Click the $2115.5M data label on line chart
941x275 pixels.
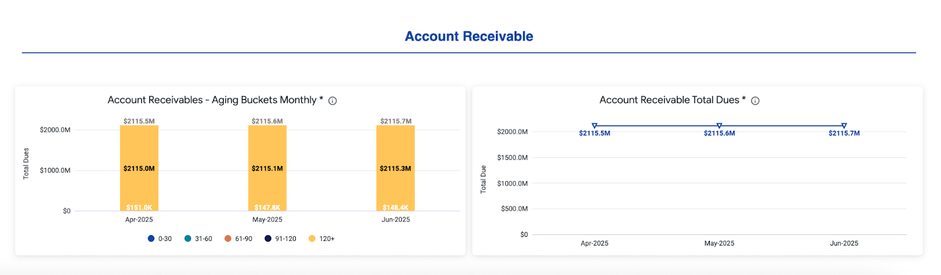click(595, 134)
